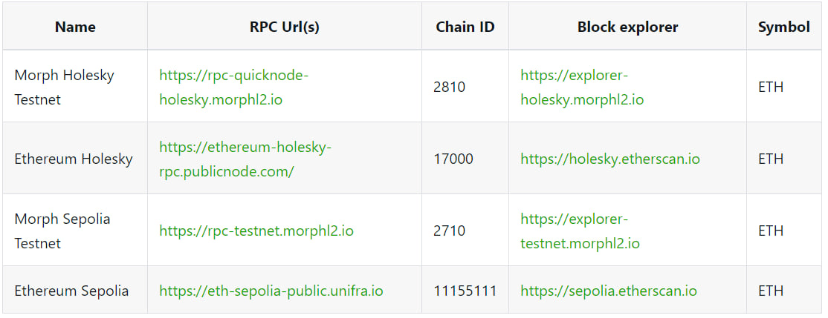Open the explorer-testnet.morphl2.io link

580,231
